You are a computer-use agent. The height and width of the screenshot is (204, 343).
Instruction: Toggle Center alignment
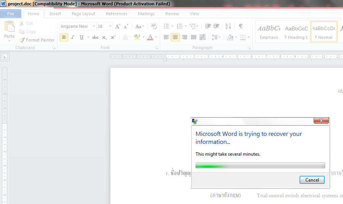click(175, 37)
